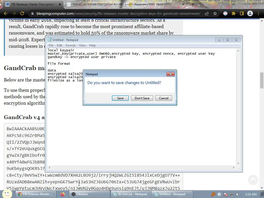Launch Firefox from the taskbar
The image size is (264, 198).
[x=63, y=194]
